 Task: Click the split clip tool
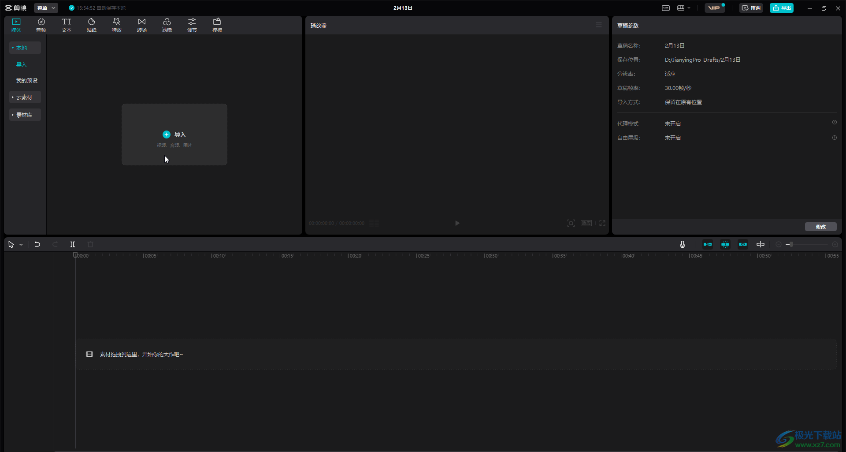[73, 244]
